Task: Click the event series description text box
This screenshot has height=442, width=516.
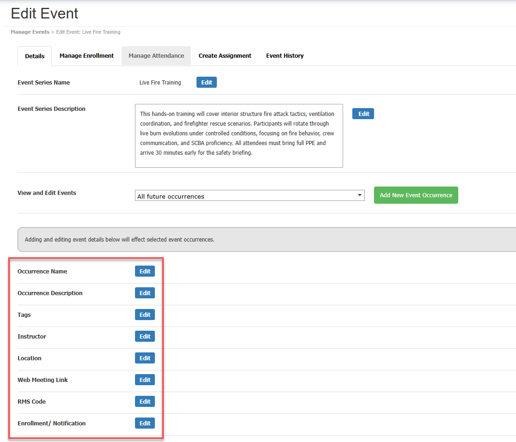Action: [239, 136]
